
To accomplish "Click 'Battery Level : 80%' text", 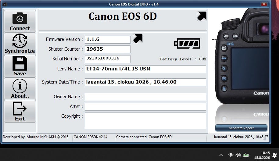I will [183, 59].
